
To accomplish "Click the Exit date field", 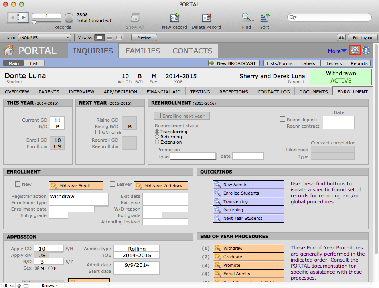I will pyautogui.click(x=165, y=196).
